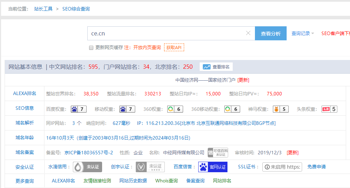Click 北京排名 value 250
Screen dimensions: 350x188
click(188, 67)
